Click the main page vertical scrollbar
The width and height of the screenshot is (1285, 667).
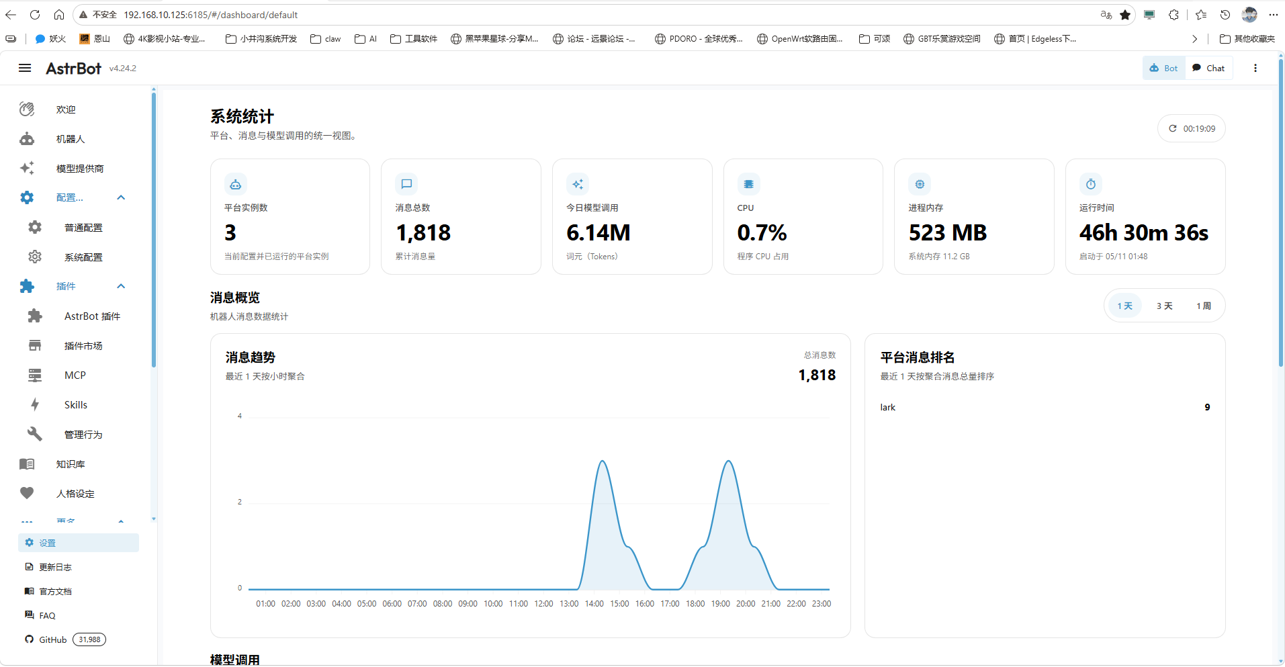point(1281,213)
